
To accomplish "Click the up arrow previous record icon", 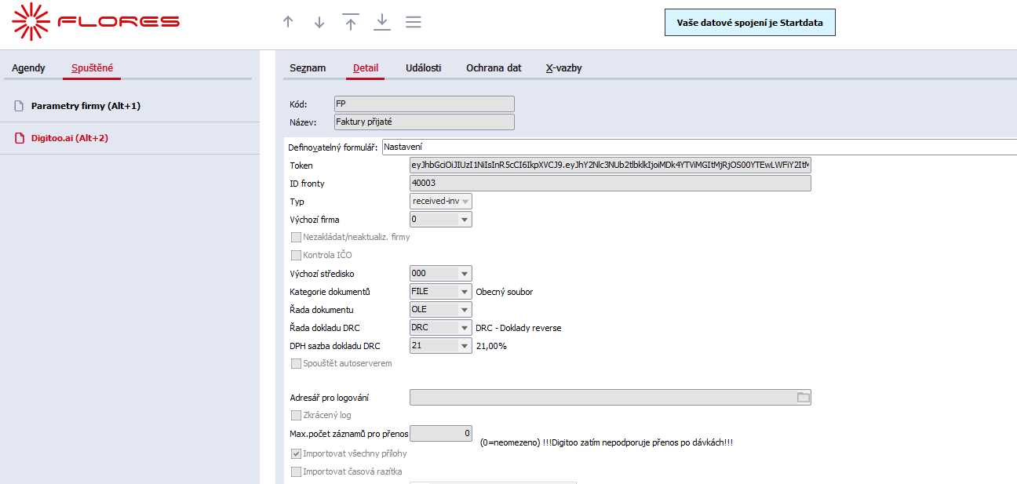I will pyautogui.click(x=288, y=22).
